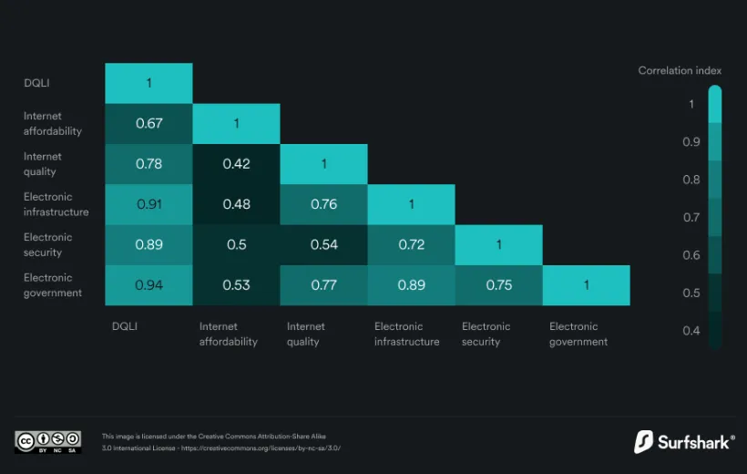
Task: Click the Internet quality row label
Action: pos(43,164)
